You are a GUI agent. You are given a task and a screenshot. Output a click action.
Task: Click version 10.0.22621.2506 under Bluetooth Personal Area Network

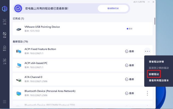(36, 95)
